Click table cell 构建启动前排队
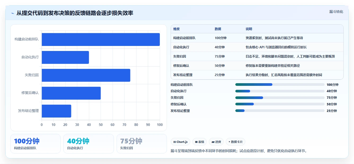 (x=184, y=38)
